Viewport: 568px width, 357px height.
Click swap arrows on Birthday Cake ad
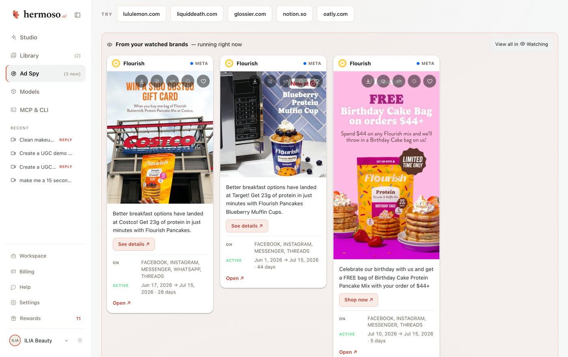coord(399,81)
